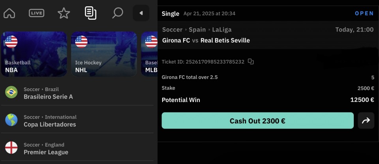Click the Brazil flag icon

coord(11,92)
